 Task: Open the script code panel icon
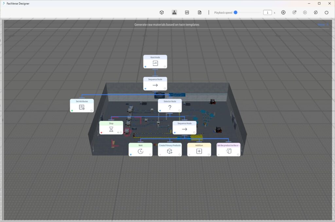187,12
